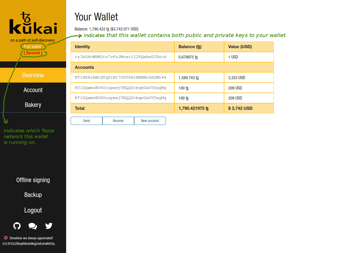Click the Full wallet label

(x=33, y=47)
